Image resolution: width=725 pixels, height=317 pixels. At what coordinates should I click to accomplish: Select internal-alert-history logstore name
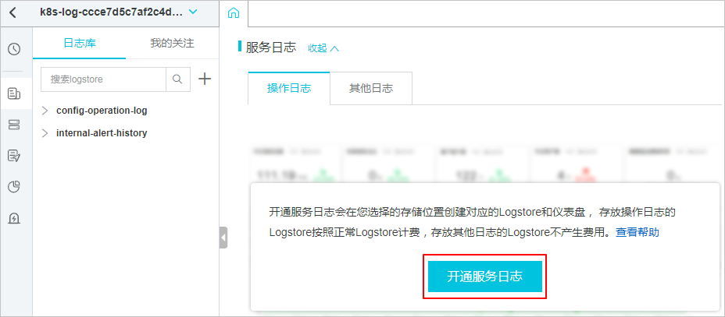(x=102, y=133)
